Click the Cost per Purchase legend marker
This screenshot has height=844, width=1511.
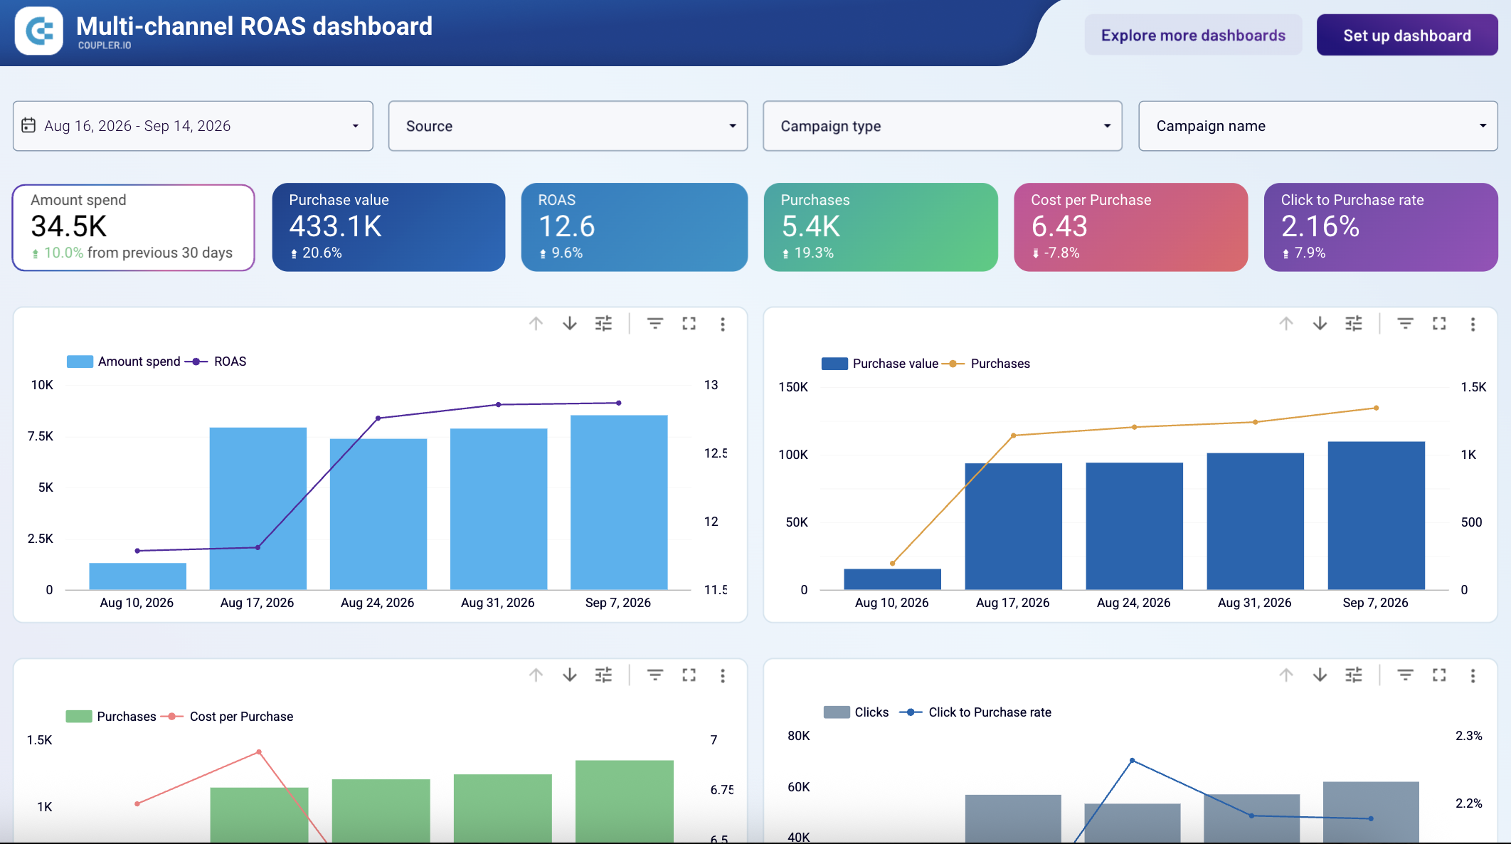[x=171, y=717]
